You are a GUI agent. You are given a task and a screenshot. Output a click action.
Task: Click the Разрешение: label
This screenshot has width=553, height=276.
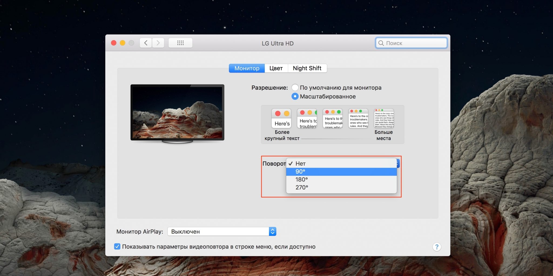click(x=269, y=88)
